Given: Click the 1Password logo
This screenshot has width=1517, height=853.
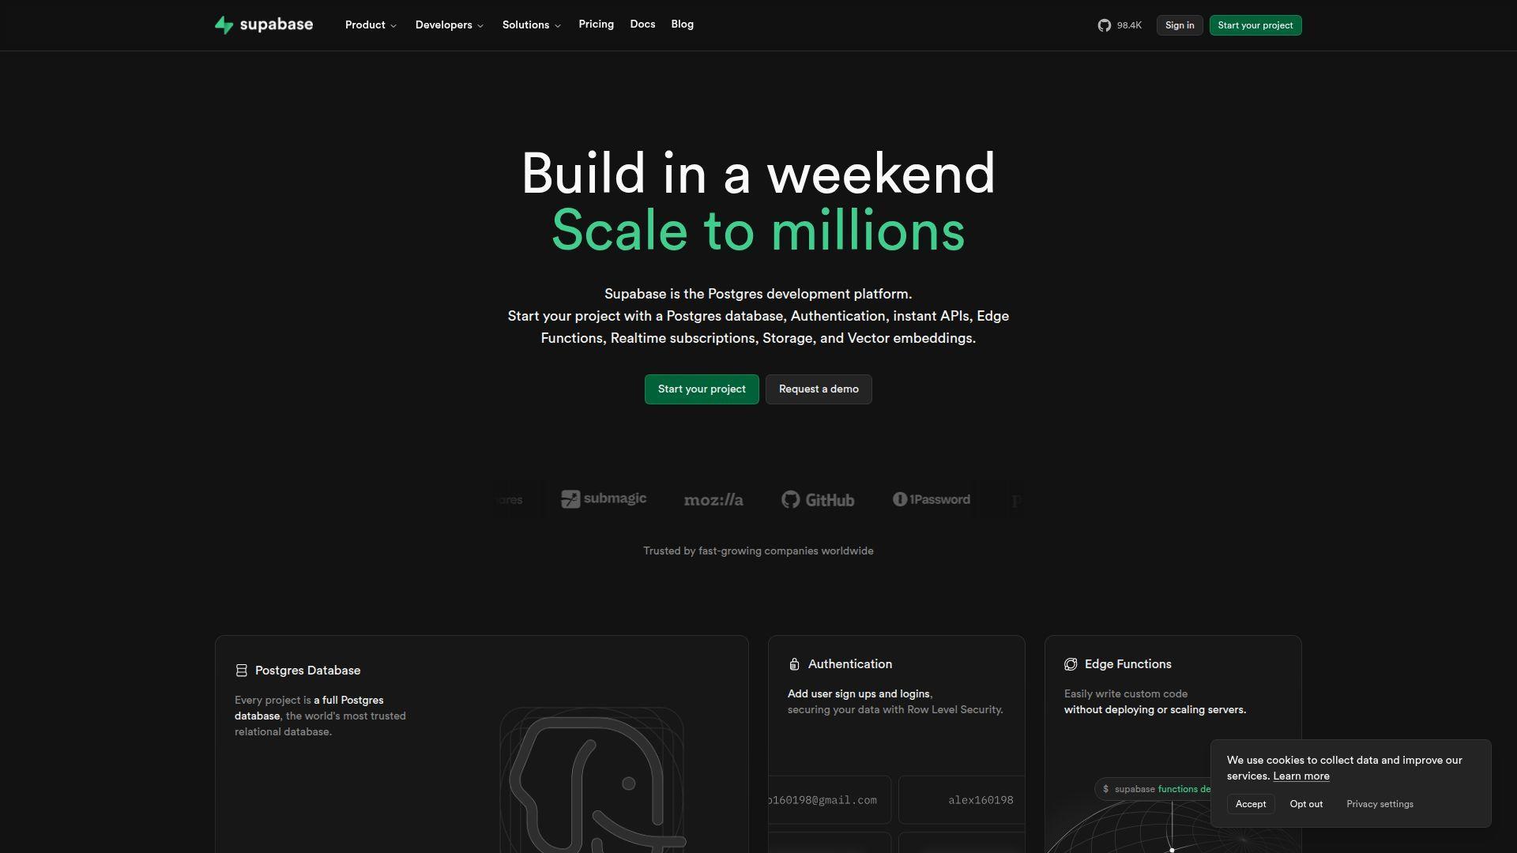Looking at the screenshot, I should click(x=931, y=499).
